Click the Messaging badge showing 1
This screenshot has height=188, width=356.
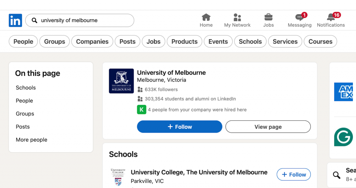[304, 15]
